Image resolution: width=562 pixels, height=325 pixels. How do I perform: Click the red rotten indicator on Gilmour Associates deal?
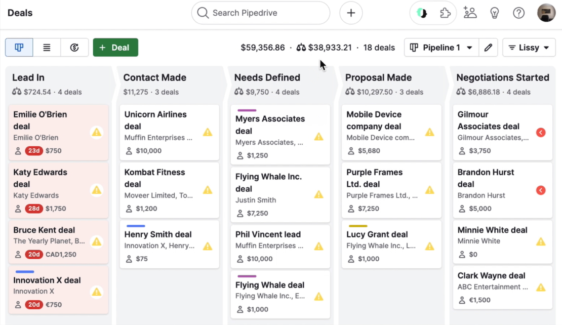(x=541, y=132)
